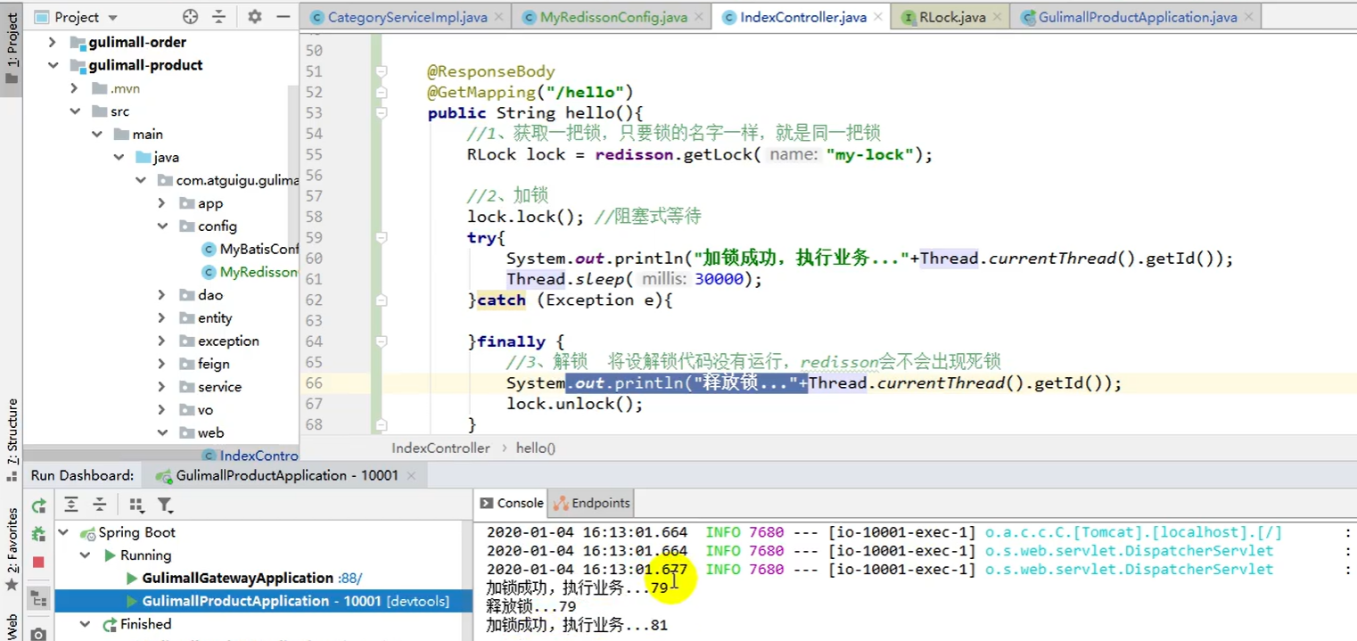The width and height of the screenshot is (1357, 641).
Task: Fold the hello() method at line 53
Action: pos(381,113)
